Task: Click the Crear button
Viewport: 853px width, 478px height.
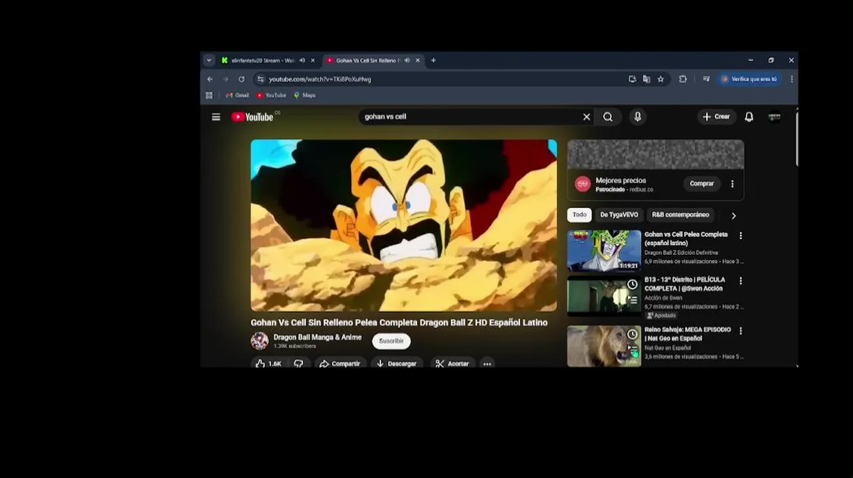Action: coord(716,117)
